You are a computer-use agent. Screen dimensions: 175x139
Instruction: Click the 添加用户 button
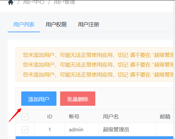click(39, 98)
